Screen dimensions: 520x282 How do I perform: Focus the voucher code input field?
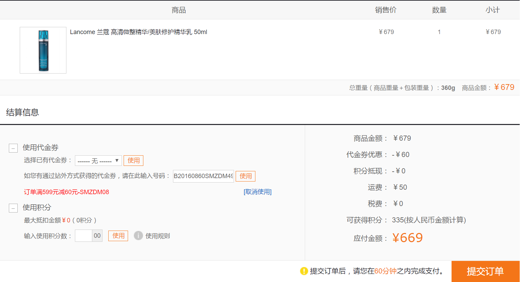coord(203,176)
